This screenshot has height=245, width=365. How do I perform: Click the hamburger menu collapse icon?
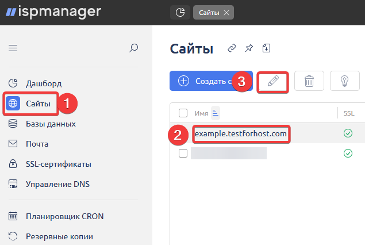click(13, 48)
